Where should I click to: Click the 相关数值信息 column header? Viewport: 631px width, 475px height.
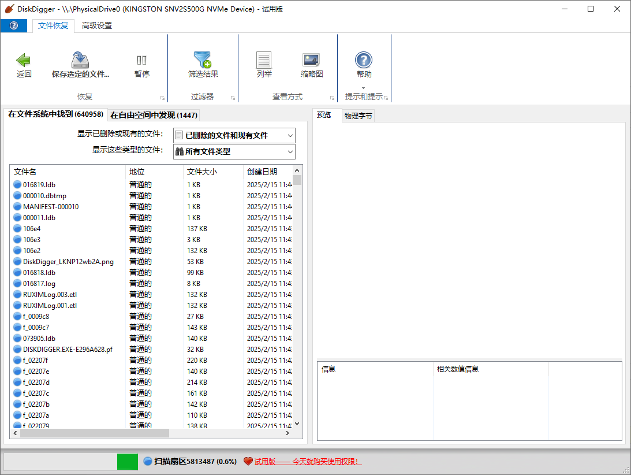pos(491,369)
